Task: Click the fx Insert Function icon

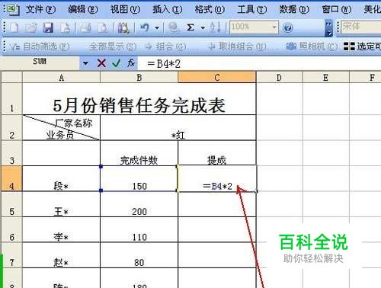Action: point(131,62)
